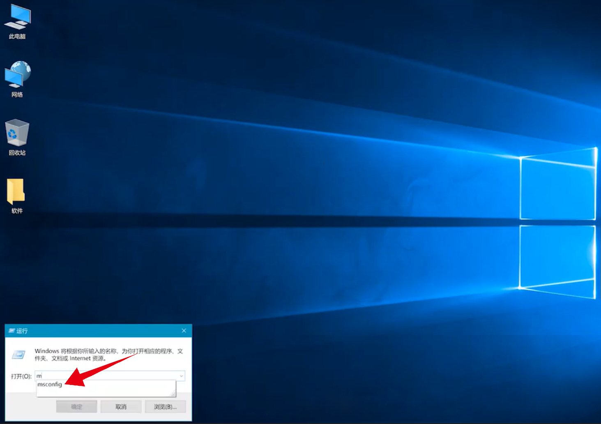Image resolution: width=601 pixels, height=424 pixels.
Task: Click the 确定 button
Action: (76, 407)
